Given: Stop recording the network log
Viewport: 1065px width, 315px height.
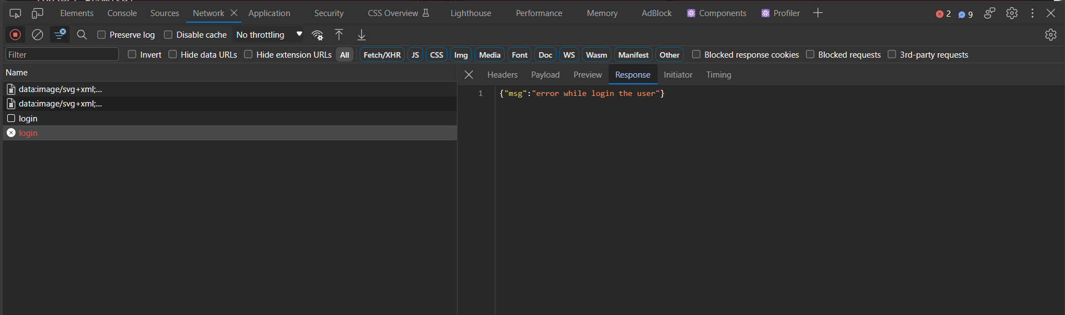Looking at the screenshot, I should [x=16, y=35].
